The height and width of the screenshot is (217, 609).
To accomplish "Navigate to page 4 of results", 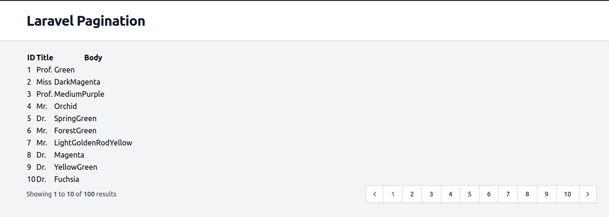I will 451,194.
